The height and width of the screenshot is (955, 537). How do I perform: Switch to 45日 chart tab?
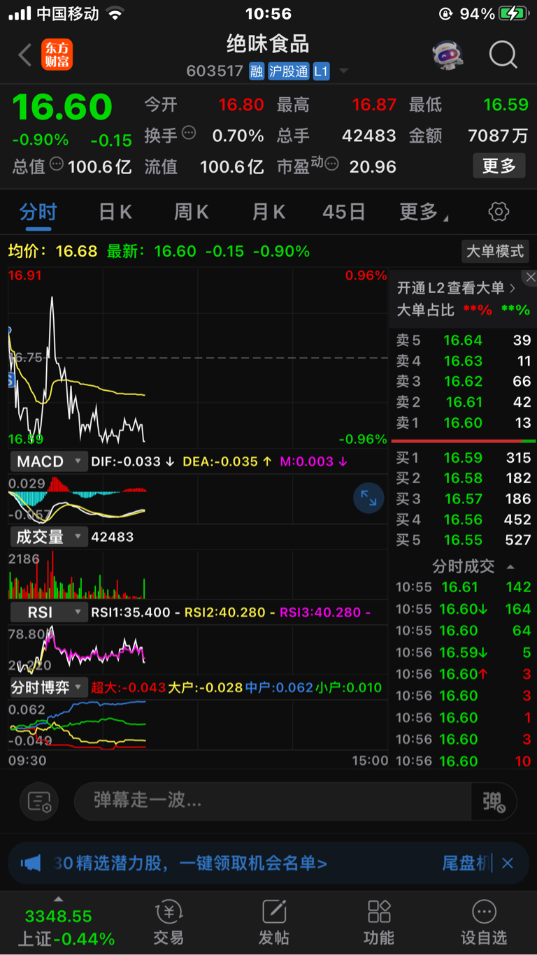click(344, 212)
